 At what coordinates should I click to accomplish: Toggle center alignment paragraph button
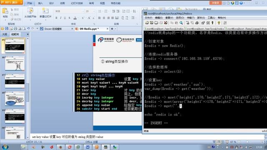(104, 18)
